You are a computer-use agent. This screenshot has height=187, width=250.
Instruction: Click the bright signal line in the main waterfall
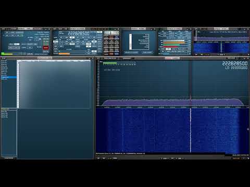[191, 130]
